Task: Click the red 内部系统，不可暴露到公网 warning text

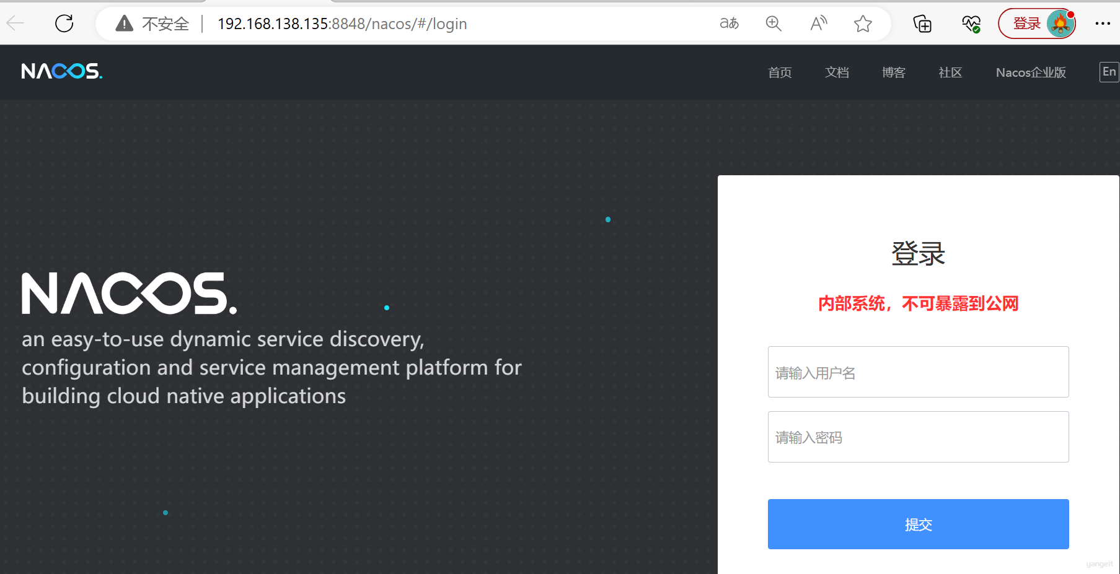Action: coord(918,303)
